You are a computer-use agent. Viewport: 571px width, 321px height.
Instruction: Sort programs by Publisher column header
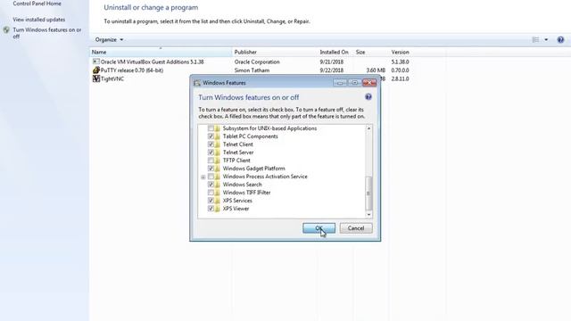(275, 52)
